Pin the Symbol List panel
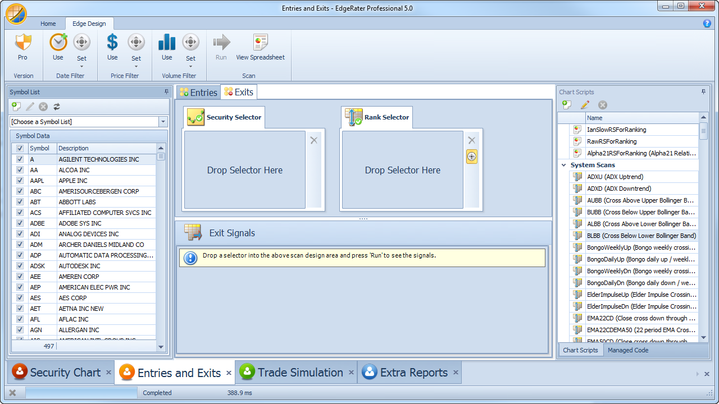Image resolution: width=719 pixels, height=404 pixels. pos(166,91)
